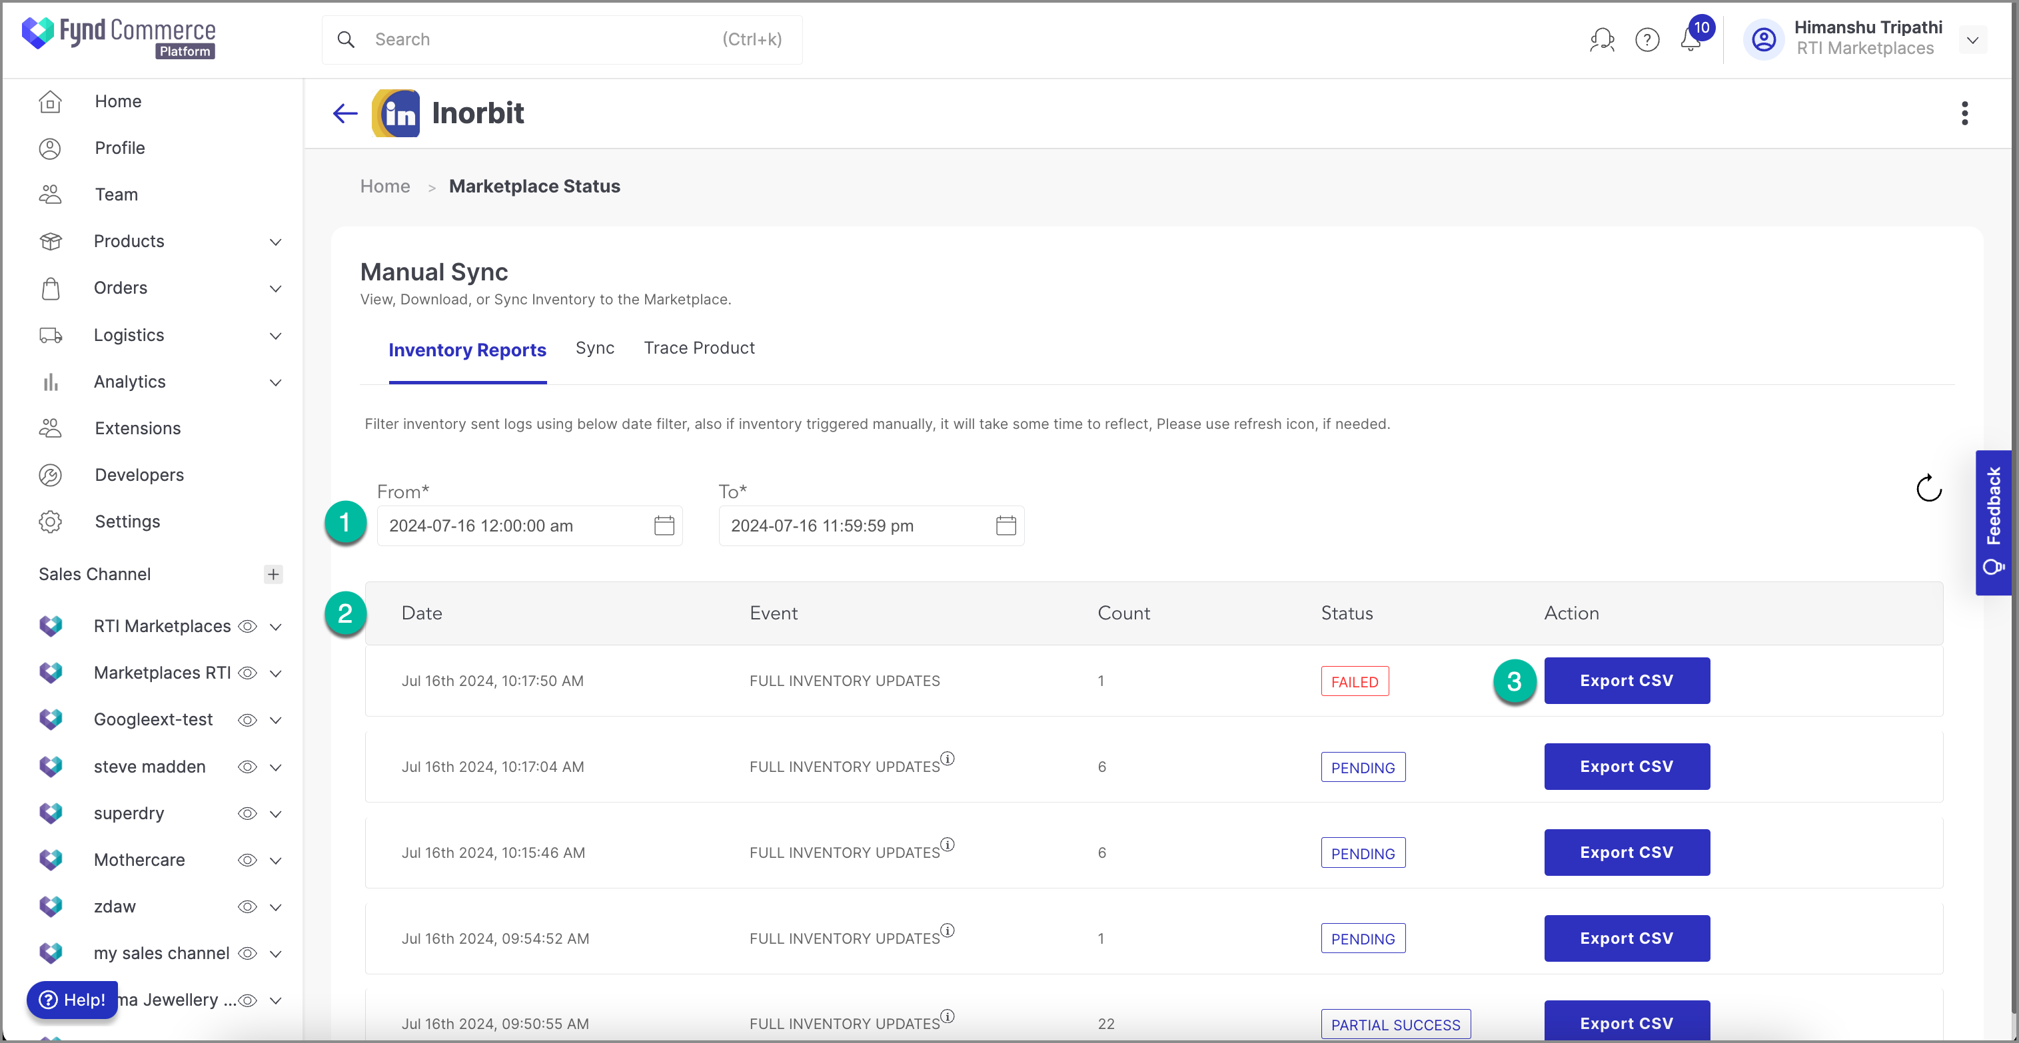Expand the Logistics menu chevron
The image size is (2019, 1043).
point(275,336)
